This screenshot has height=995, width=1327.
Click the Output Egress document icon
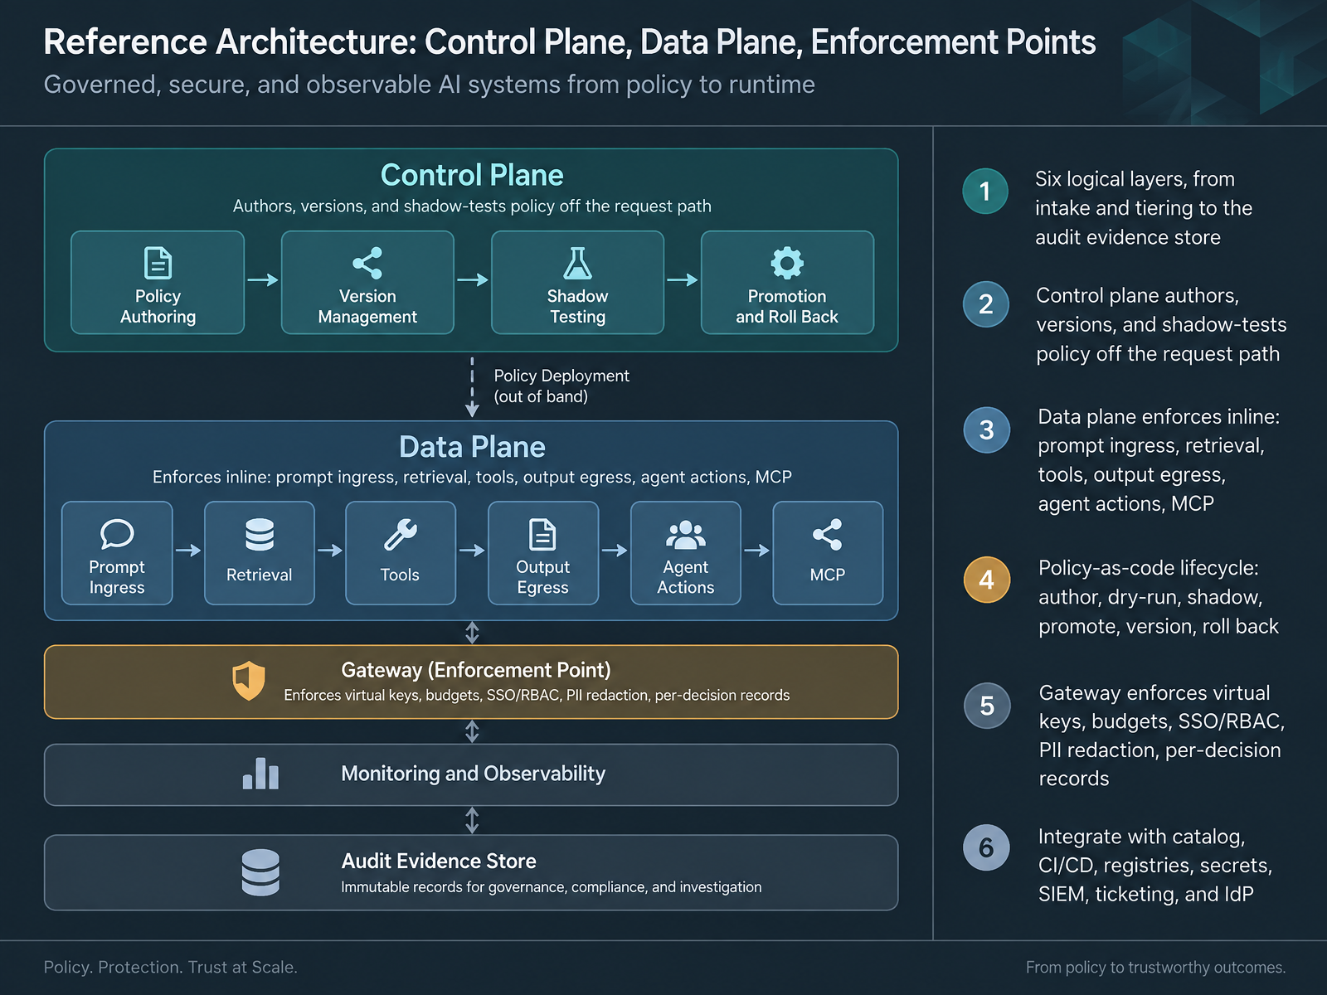click(x=542, y=535)
